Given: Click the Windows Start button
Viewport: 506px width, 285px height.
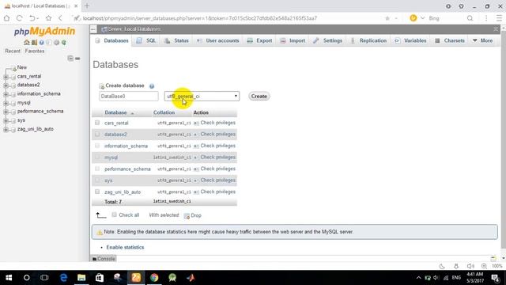Looking at the screenshot, I should click(x=9, y=278).
